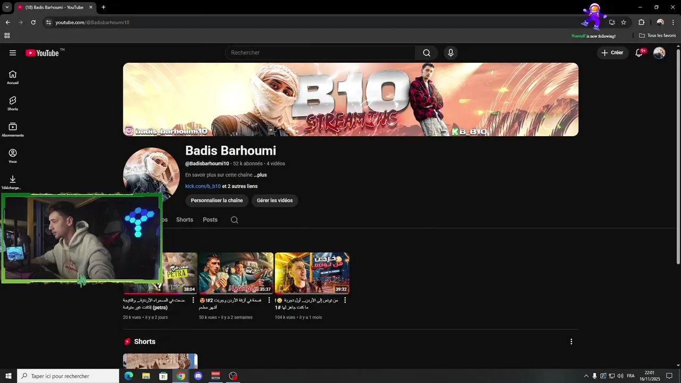Image resolution: width=681 pixels, height=383 pixels.
Task: Click the channel banner image
Action: point(351,99)
